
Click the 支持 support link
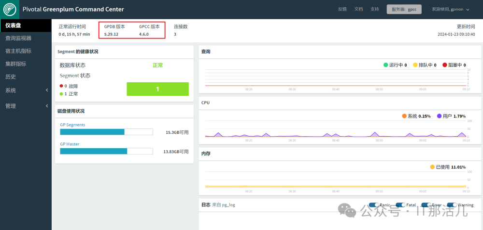coord(375,9)
